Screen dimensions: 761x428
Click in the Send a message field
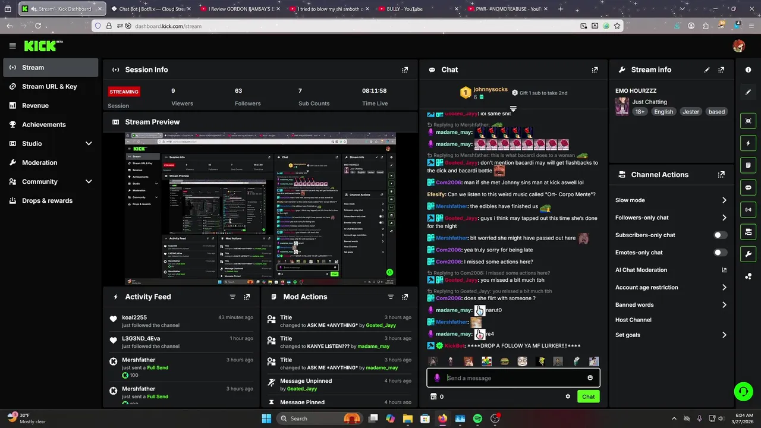point(513,378)
